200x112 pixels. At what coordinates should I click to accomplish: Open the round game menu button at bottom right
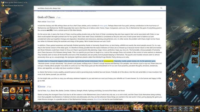pos(197,109)
